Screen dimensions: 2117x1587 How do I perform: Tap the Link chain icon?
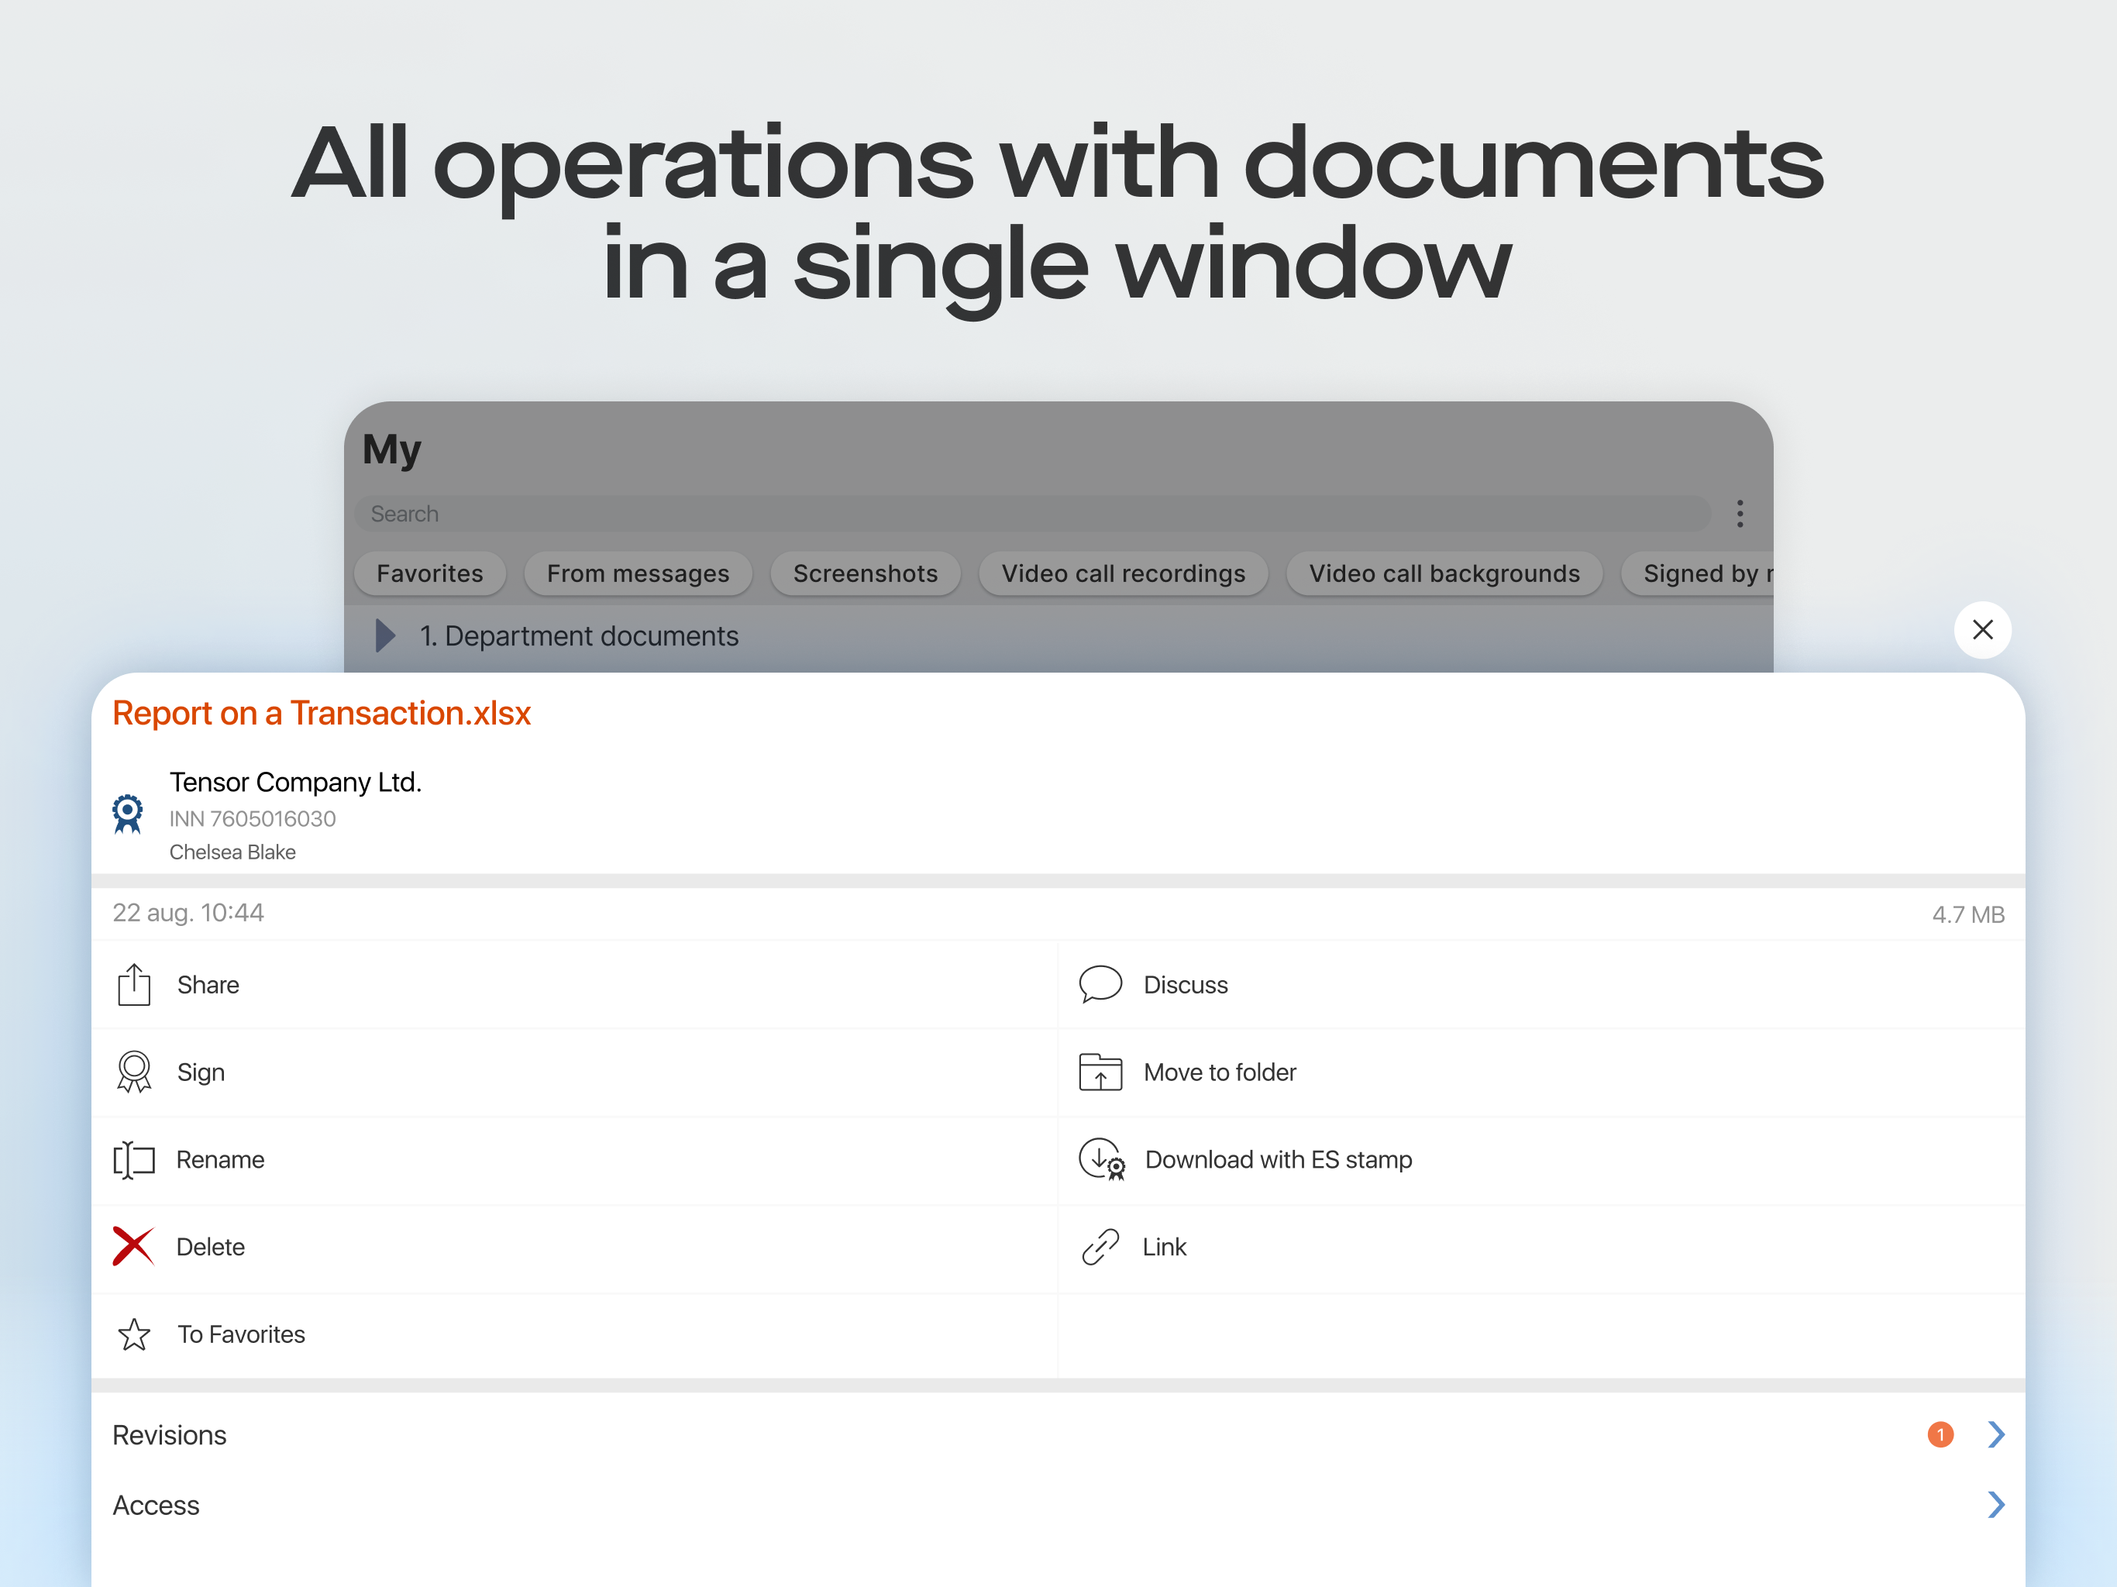[x=1100, y=1247]
